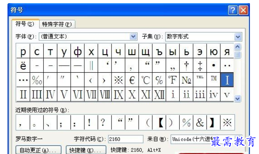
Task: Select the Roman numeral Ⅵ symbol
Action: (78, 94)
